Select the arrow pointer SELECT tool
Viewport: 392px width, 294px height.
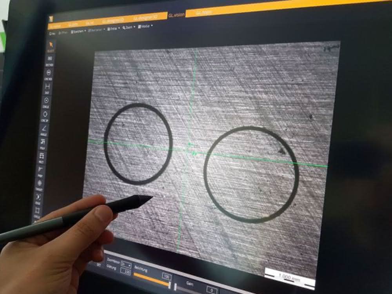(51, 47)
